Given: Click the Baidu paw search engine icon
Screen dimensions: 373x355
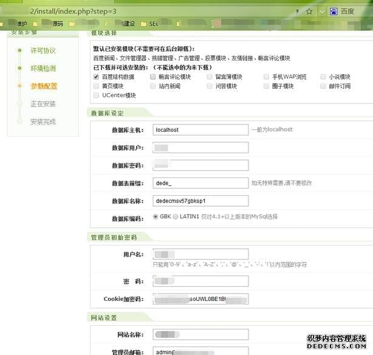Looking at the screenshot, I should pos(334,11).
